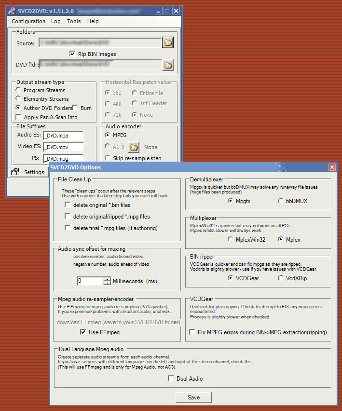
Task: Select Mpgtx demultiplexer
Action: tap(230, 201)
